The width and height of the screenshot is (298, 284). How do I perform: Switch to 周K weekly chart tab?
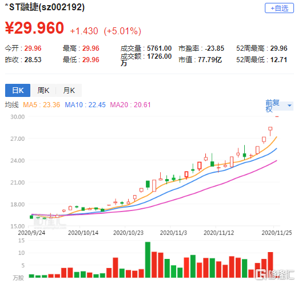pos(43,90)
